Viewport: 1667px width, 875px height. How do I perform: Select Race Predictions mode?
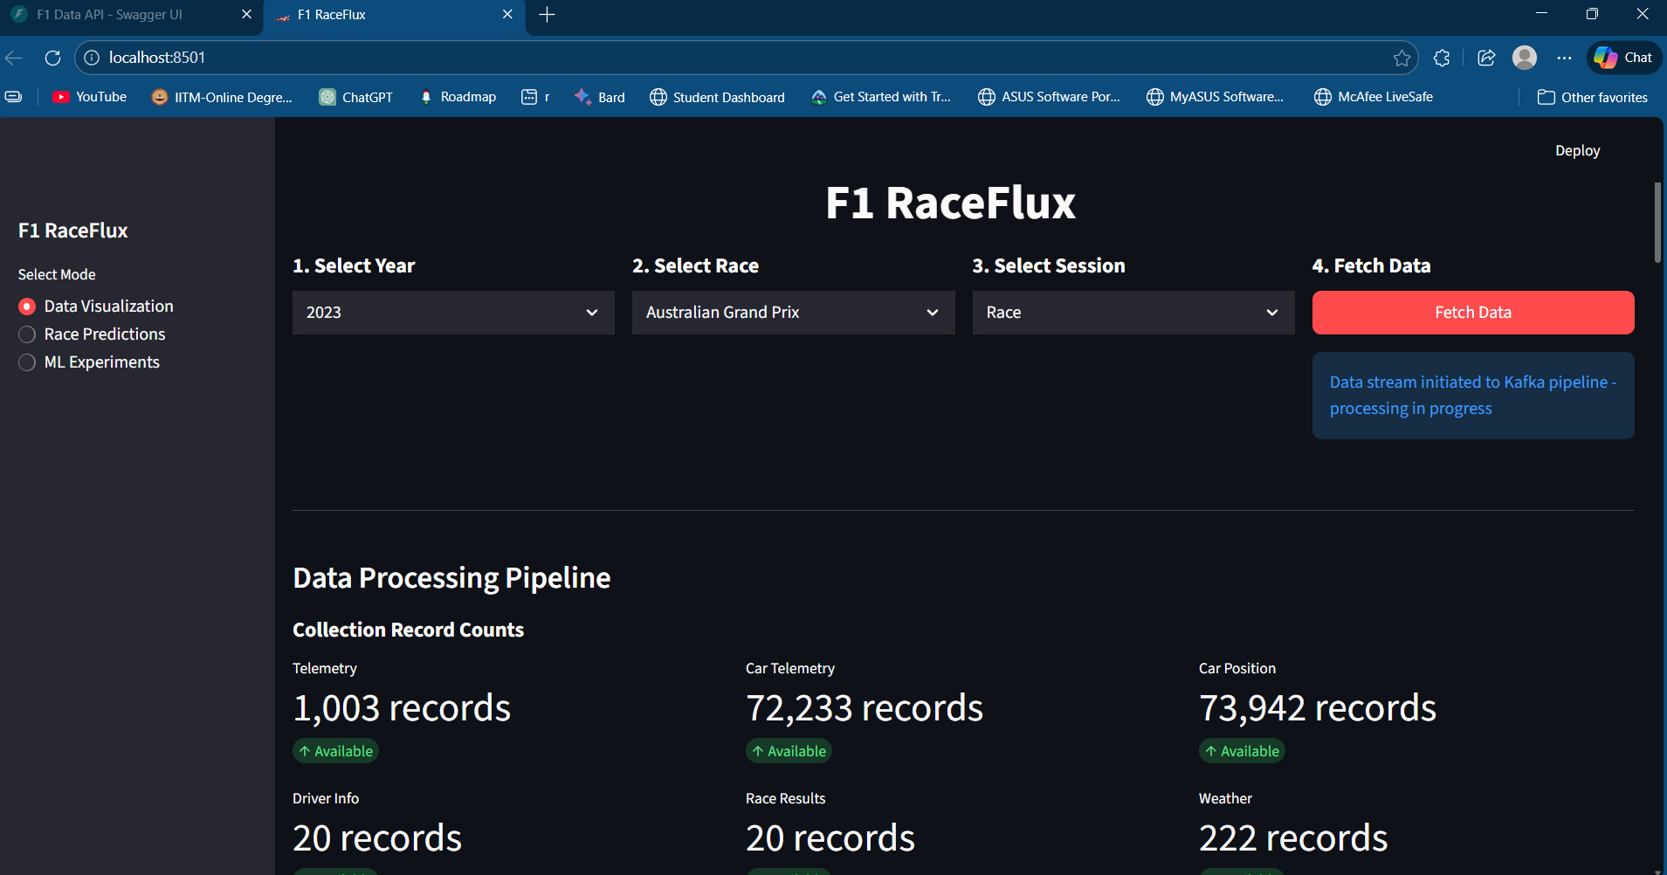[x=92, y=334]
